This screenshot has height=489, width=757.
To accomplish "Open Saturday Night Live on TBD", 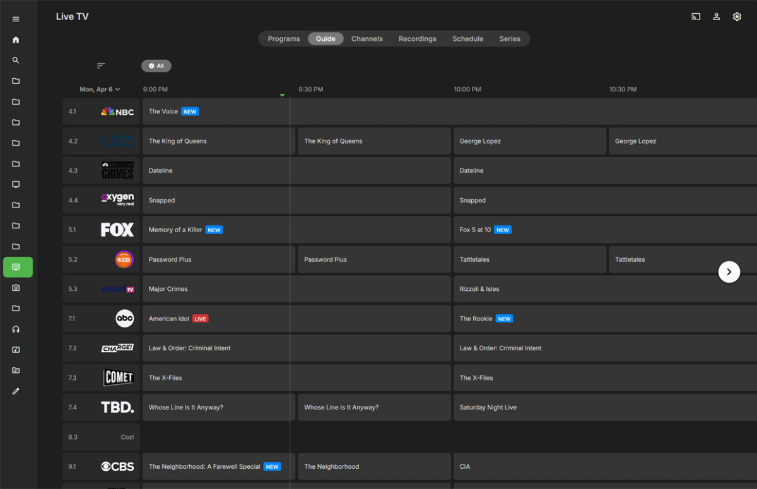I will pos(488,408).
